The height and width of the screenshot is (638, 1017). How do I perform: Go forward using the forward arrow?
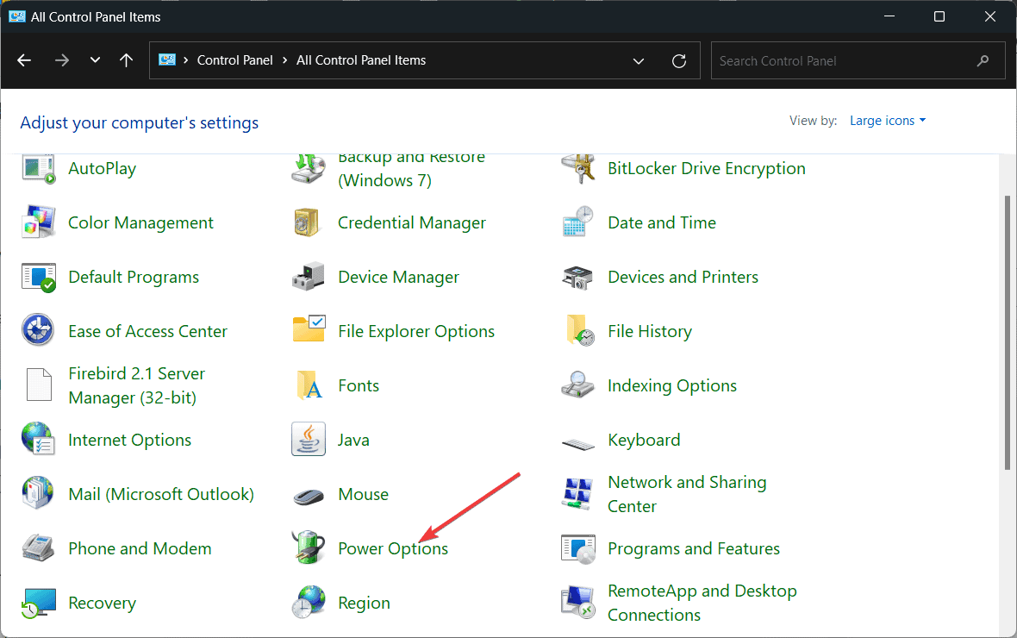pos(61,60)
